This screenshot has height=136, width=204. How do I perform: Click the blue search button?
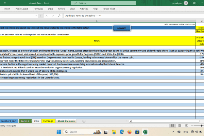(x=122, y=28)
